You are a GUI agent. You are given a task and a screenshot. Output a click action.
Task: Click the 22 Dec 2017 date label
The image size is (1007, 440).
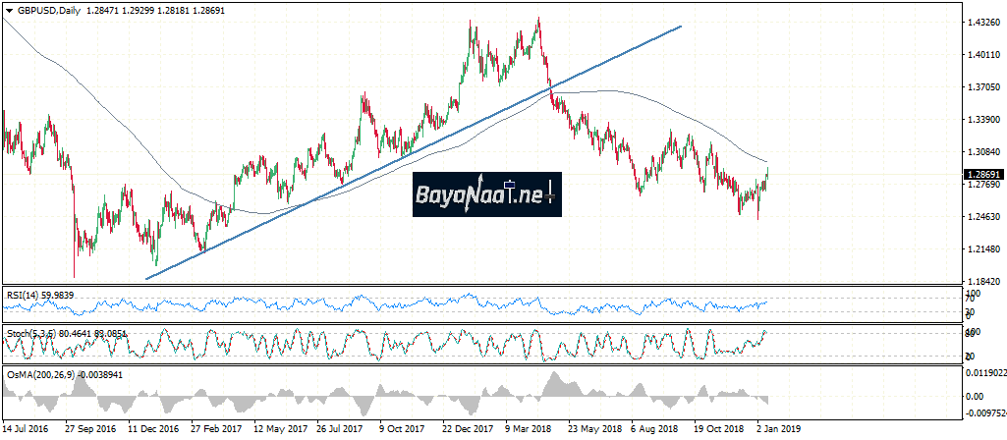pyautogui.click(x=465, y=430)
